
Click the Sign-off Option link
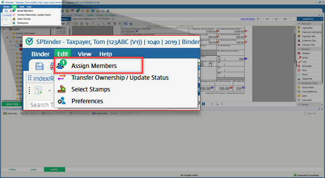click(248, 19)
